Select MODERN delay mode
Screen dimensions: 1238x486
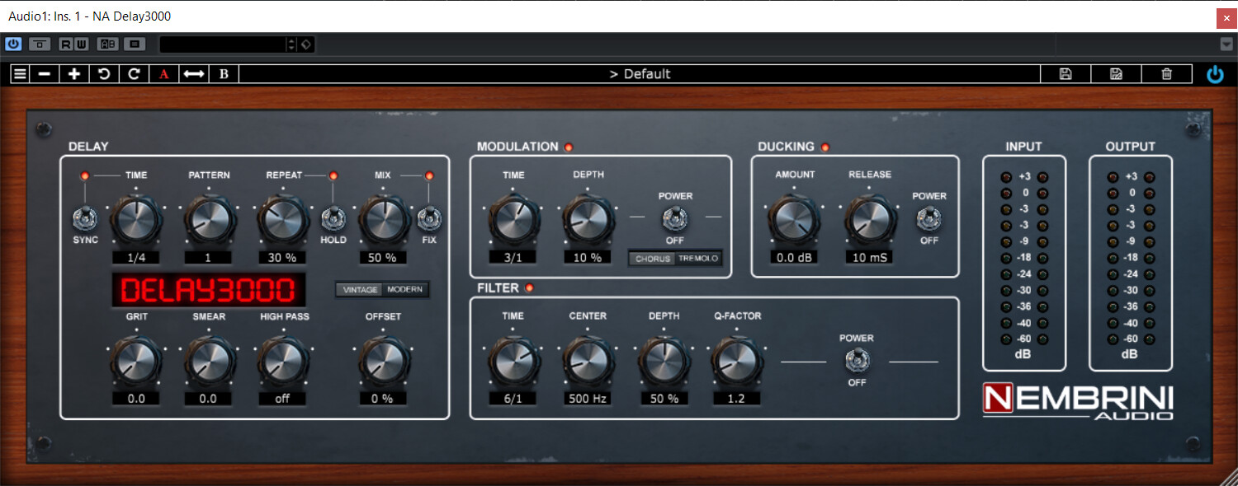[x=405, y=290]
